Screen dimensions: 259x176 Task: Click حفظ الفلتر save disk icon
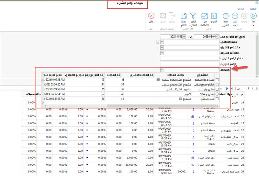(x=183, y=16)
